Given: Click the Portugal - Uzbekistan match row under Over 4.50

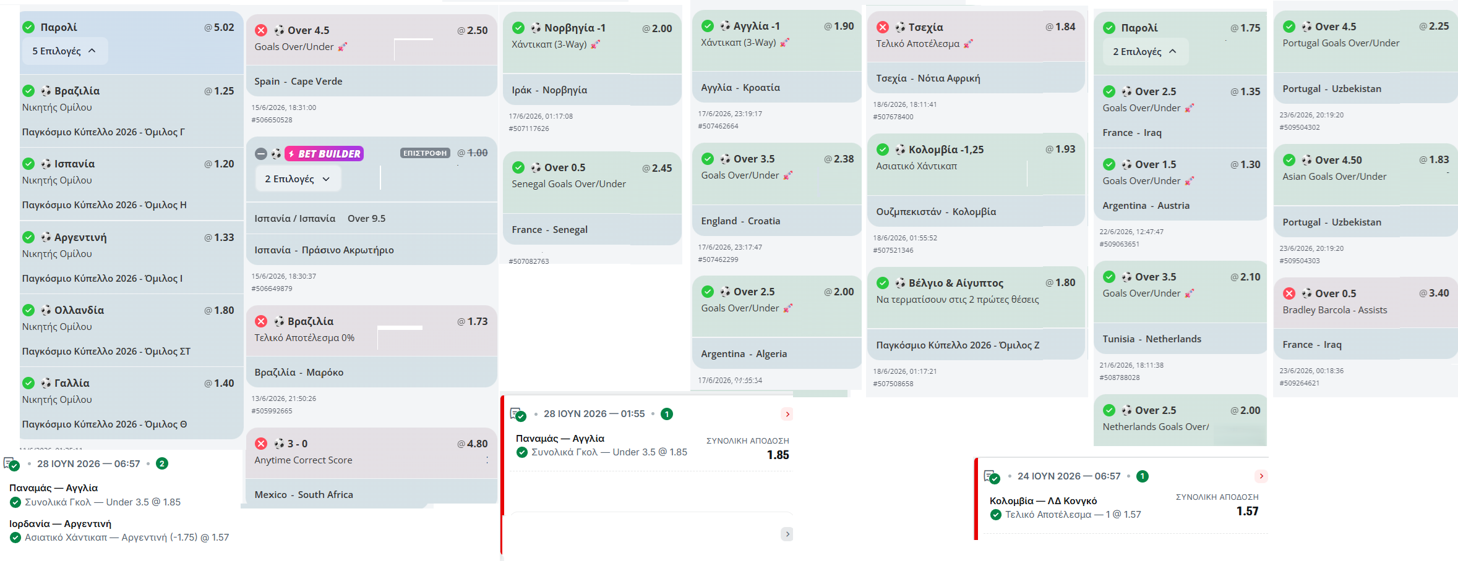Looking at the screenshot, I should click(x=1366, y=222).
